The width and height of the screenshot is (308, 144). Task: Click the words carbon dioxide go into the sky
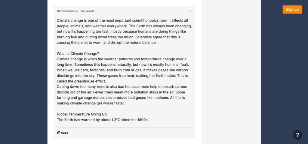tap(122, 73)
